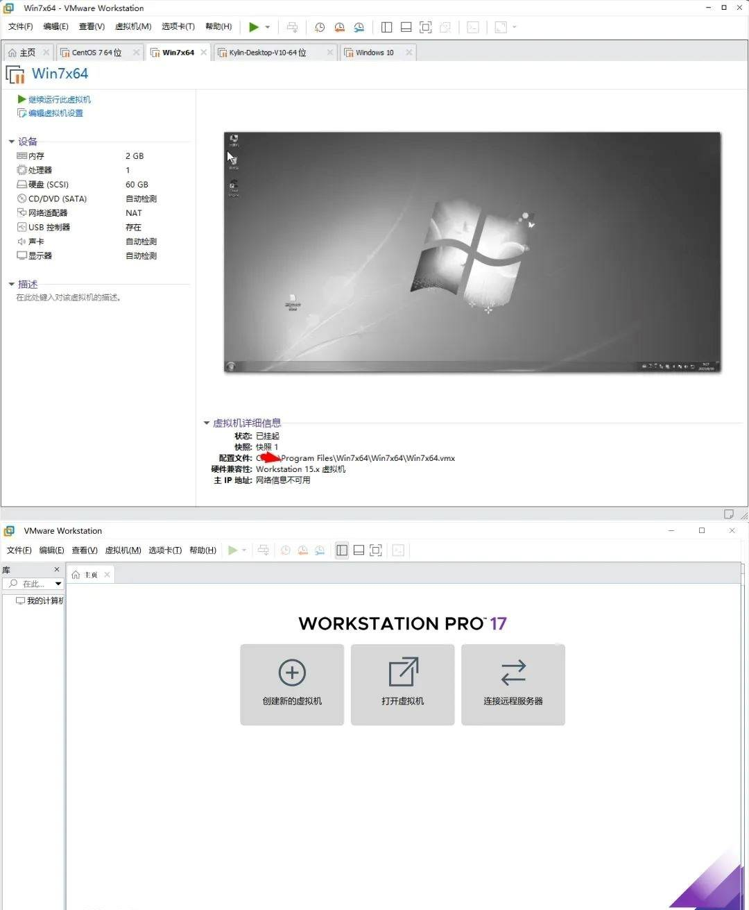Click Send Ctrl+Alt+Del icon in lower window toolbar
The image size is (749, 910).
pyautogui.click(x=264, y=550)
